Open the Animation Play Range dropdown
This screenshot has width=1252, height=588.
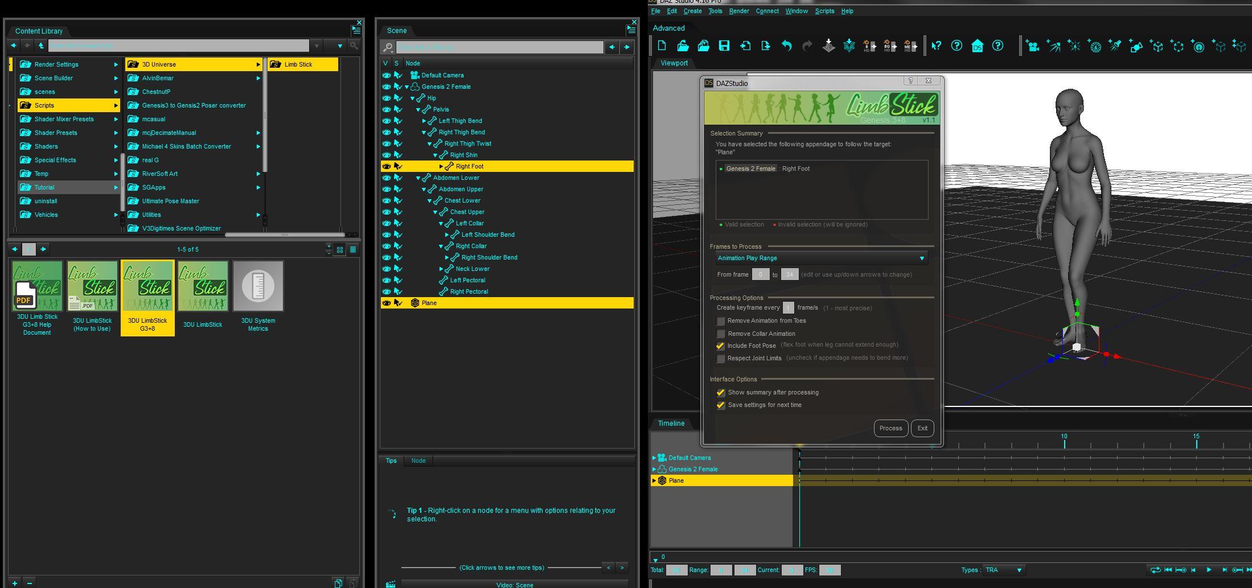tap(822, 258)
